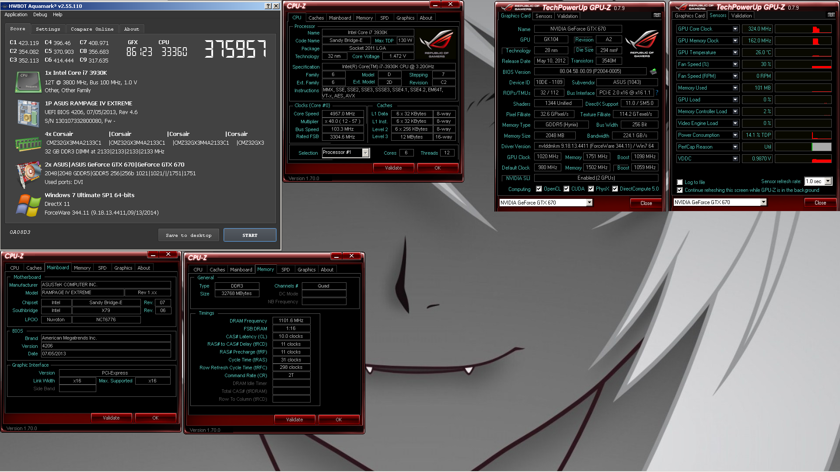The image size is (840, 472).
Task: Open the Graphics tab in CPU-Z Mainboard window
Action: click(123, 268)
